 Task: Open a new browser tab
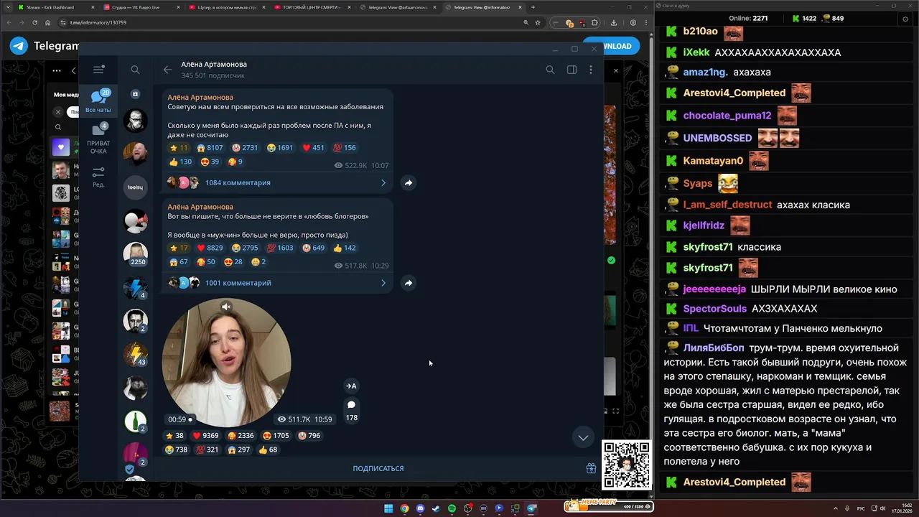pos(533,7)
